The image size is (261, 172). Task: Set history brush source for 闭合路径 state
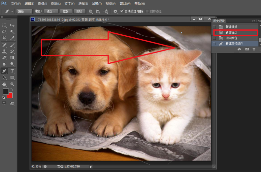tap(214, 38)
